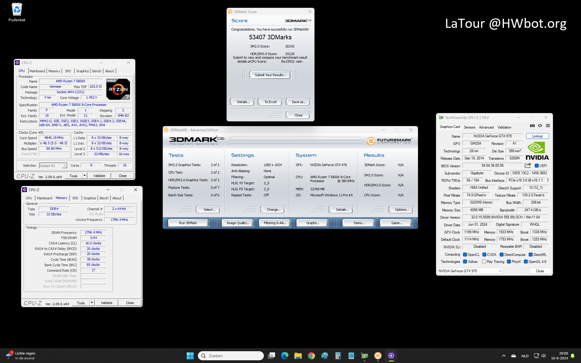Click the BIOS version share/export icon
Image resolution: width=581 pixels, height=363 pixels.
[528, 165]
